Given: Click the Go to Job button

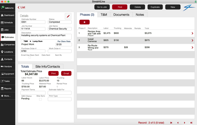Looking at the screenshot, I should point(102,7).
